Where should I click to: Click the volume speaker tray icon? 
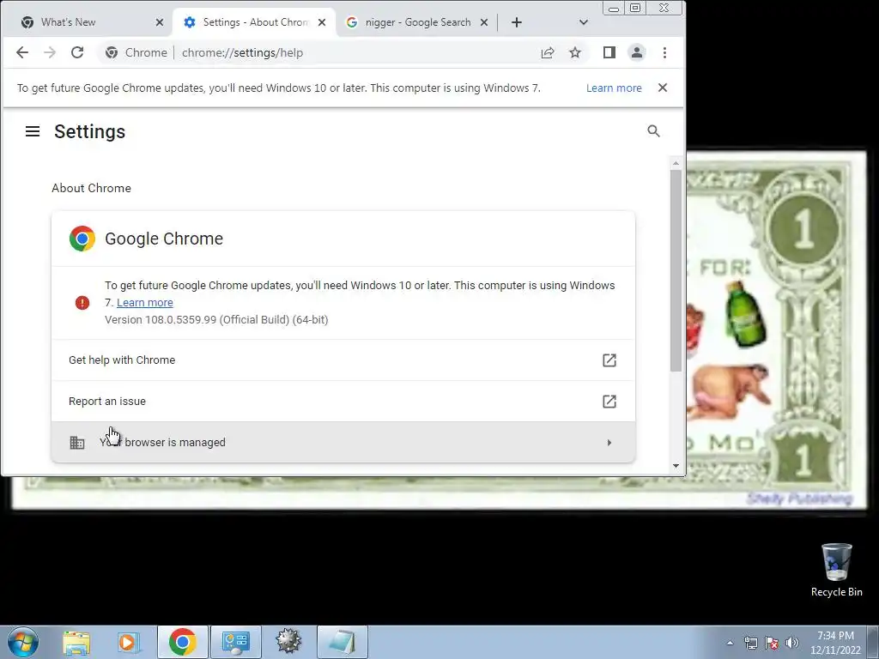coord(792,643)
